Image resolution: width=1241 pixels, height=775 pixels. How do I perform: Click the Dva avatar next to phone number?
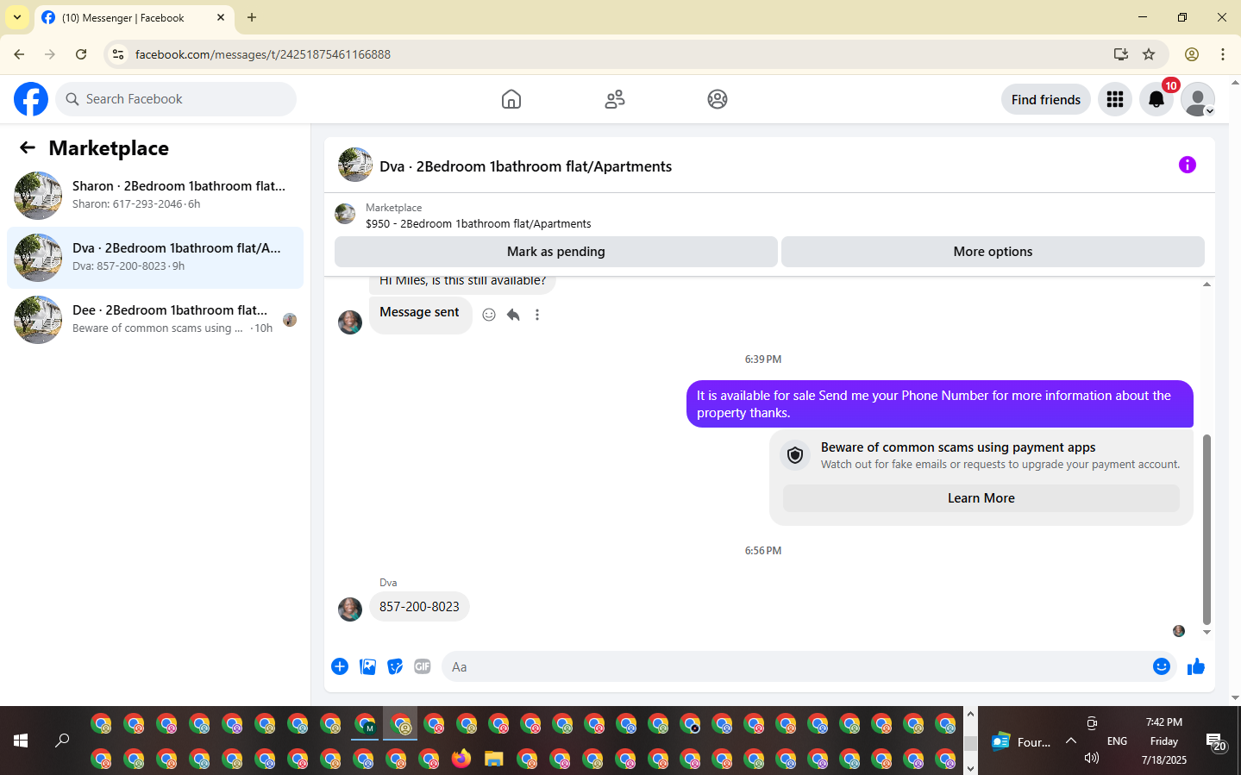coord(350,609)
